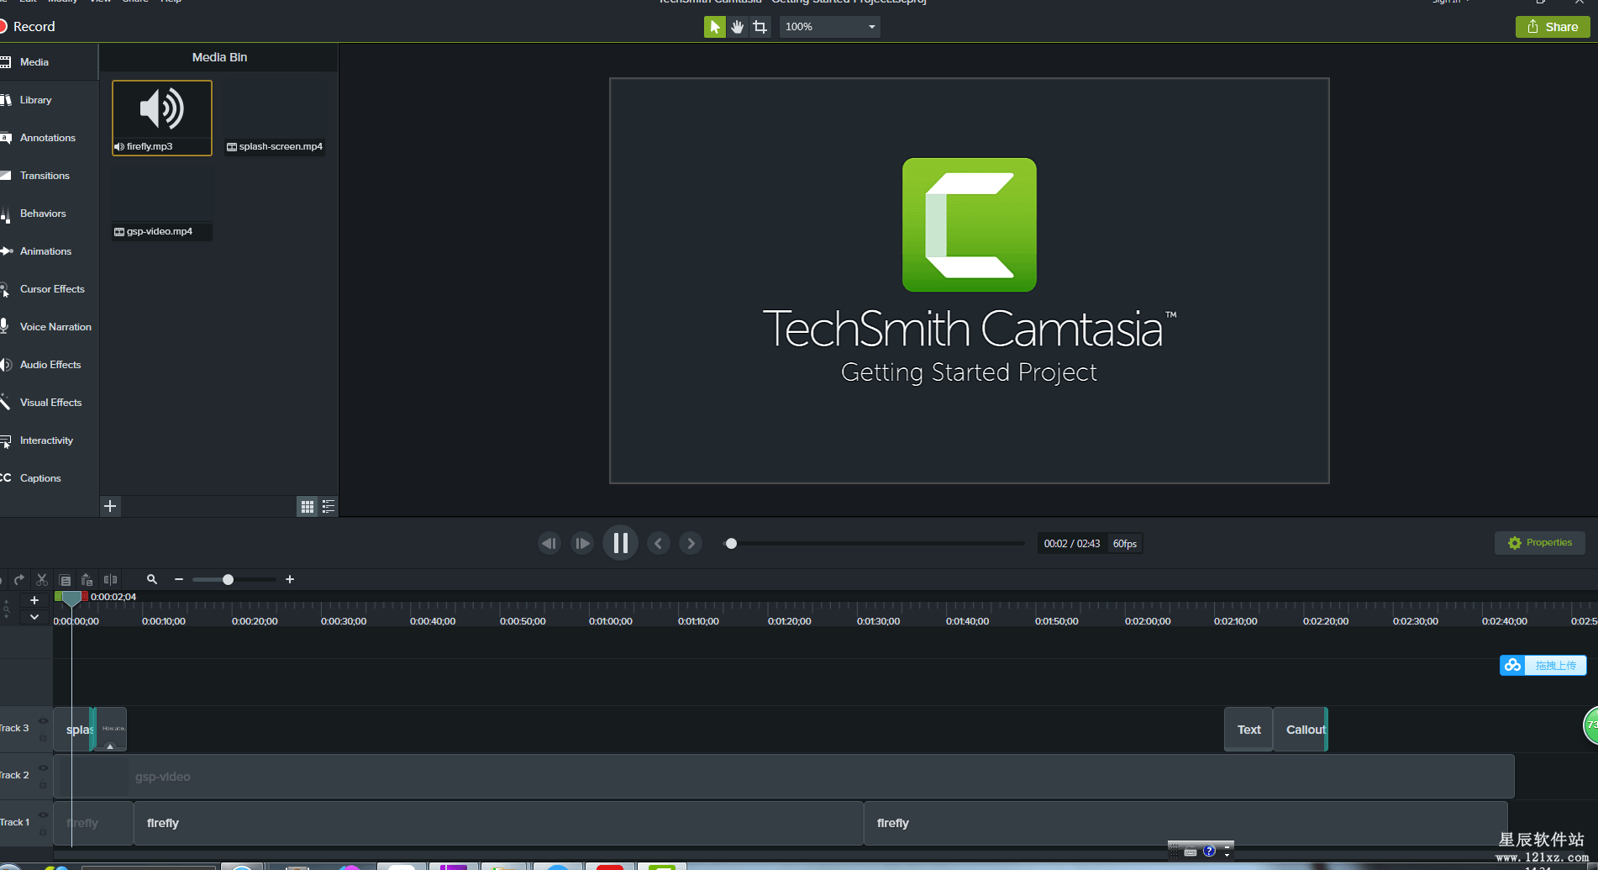Select the last firefly clip on Track 1
Viewport: 1598px width, 870px height.
[x=1185, y=824]
